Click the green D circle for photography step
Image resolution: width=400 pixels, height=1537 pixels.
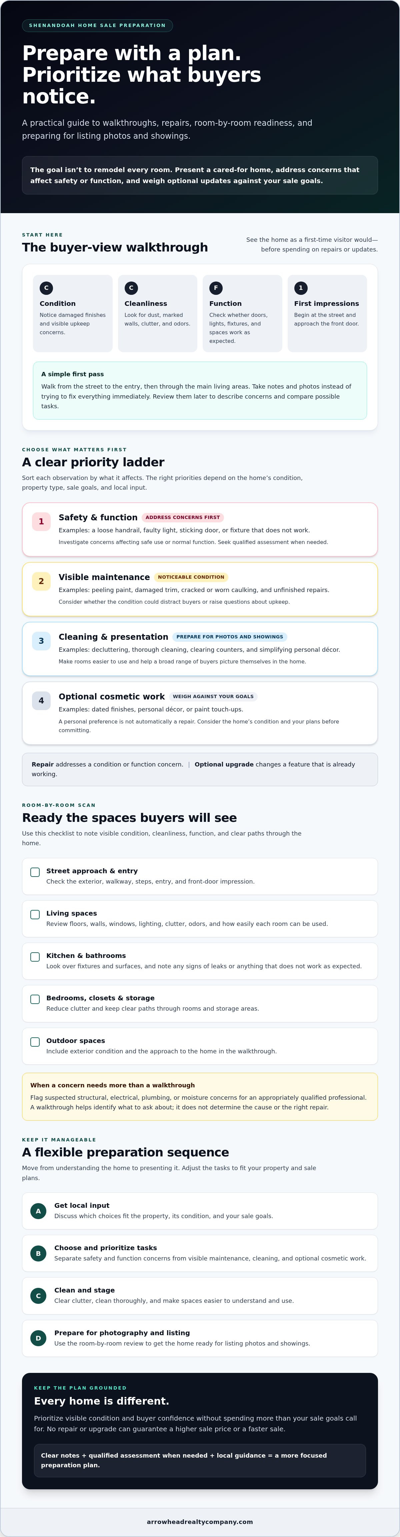[38, 1338]
